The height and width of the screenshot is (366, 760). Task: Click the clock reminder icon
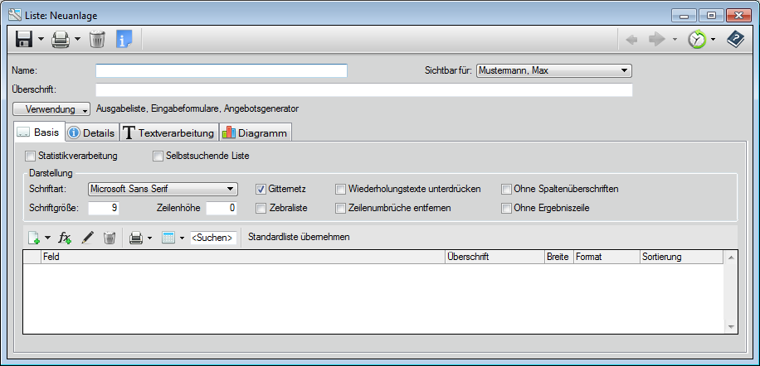(697, 39)
